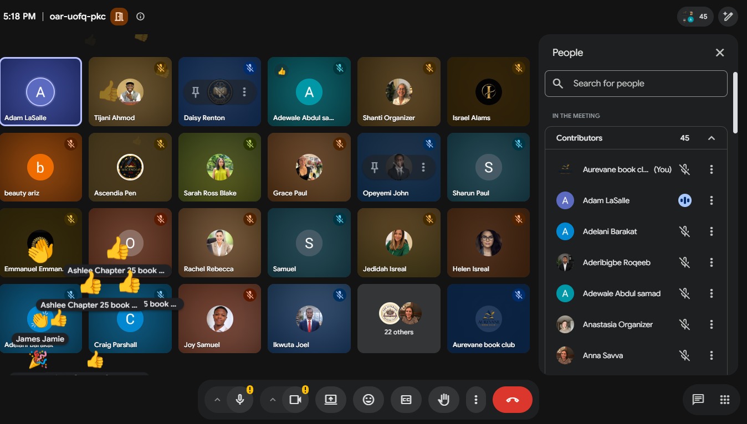Open the chat panel icon
Viewport: 747px width, 424px height.
pyautogui.click(x=698, y=400)
